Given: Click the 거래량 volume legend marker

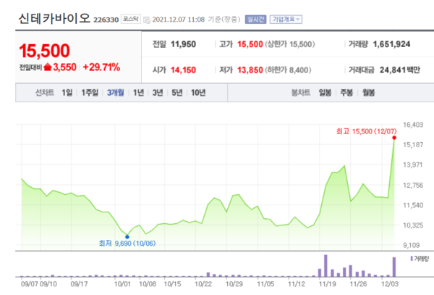Looking at the screenshot, I should pos(412,259).
